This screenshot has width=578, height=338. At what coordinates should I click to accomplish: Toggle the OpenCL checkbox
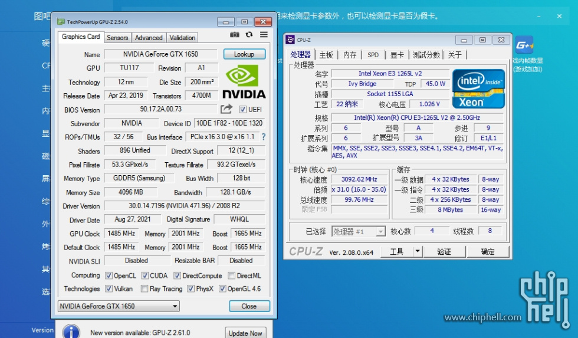point(109,275)
